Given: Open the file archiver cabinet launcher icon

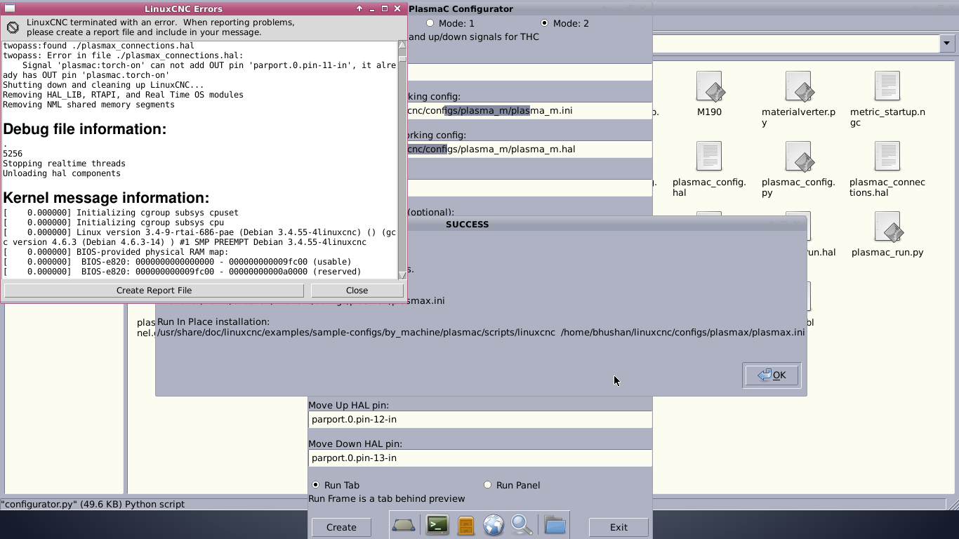Looking at the screenshot, I should point(465,525).
